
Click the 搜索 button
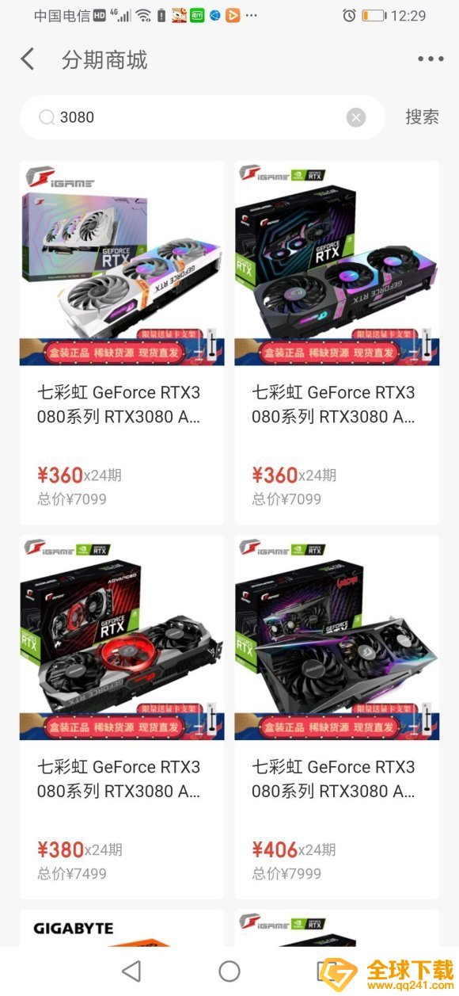(x=422, y=117)
